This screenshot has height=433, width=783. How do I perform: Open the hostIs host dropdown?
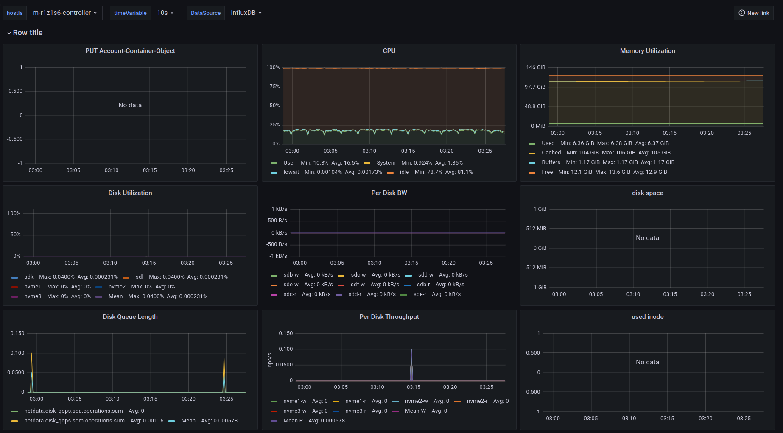(65, 13)
